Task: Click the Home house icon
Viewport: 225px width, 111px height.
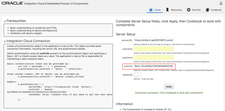Action: [x=151, y=10]
